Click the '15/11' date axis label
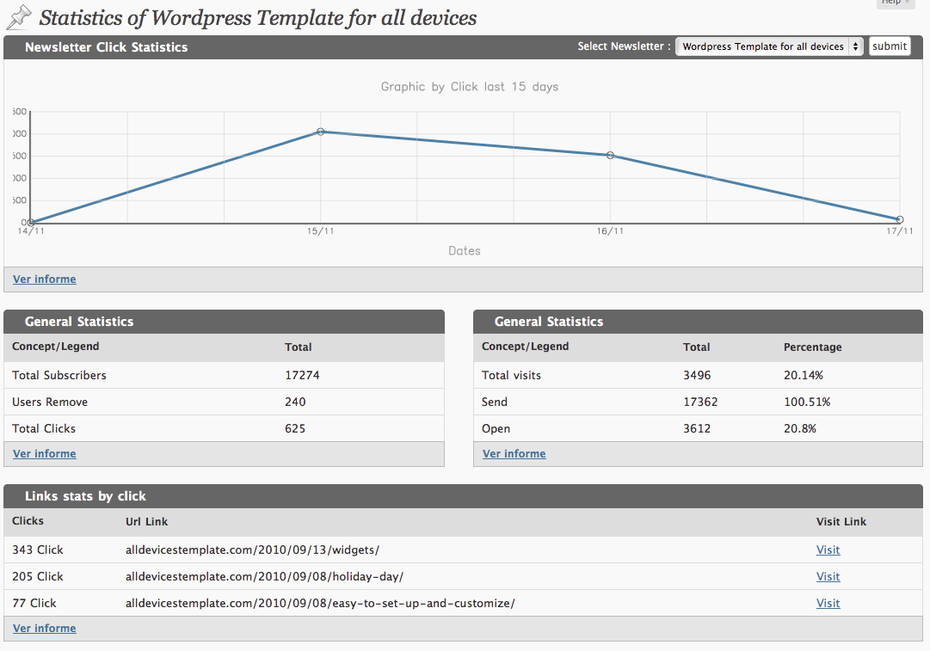This screenshot has height=651, width=930. coord(320,231)
